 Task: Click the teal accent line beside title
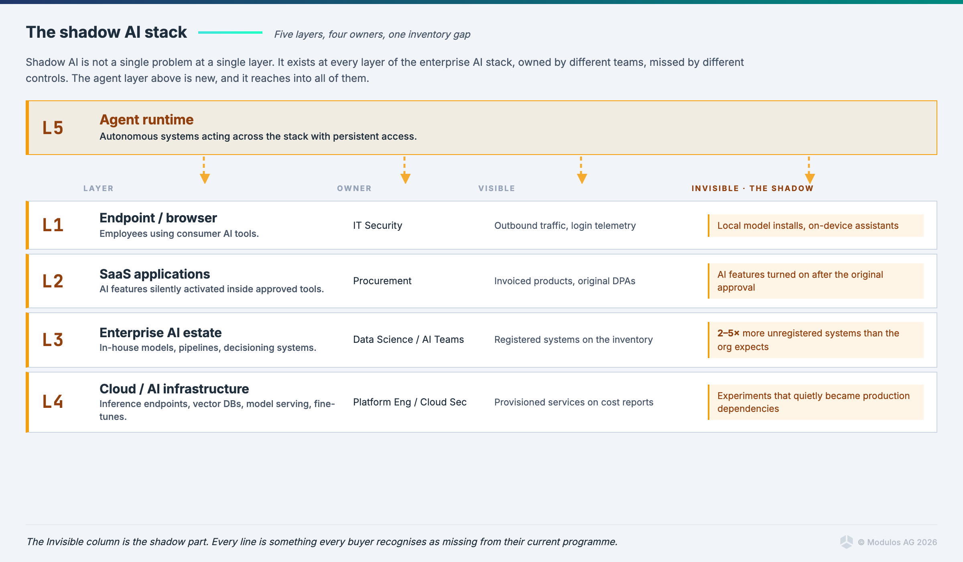pyautogui.click(x=230, y=33)
